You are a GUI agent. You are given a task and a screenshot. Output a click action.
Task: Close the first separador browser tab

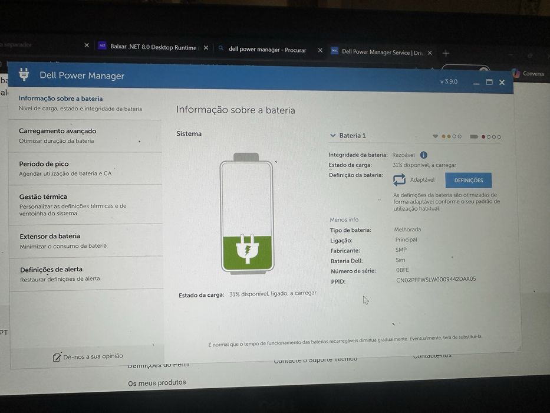click(x=87, y=45)
